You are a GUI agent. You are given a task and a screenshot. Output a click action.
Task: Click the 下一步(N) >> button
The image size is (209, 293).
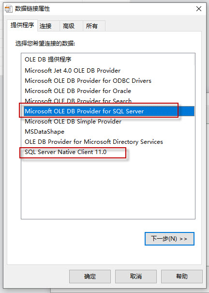[169, 239]
